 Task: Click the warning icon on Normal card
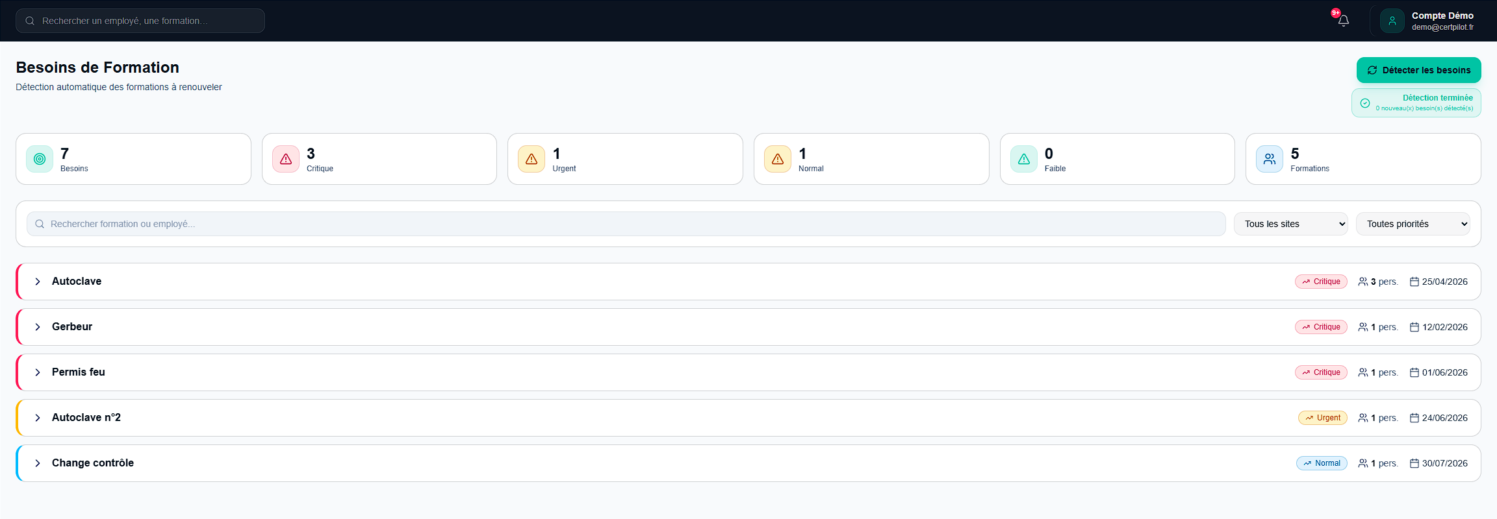(x=778, y=159)
